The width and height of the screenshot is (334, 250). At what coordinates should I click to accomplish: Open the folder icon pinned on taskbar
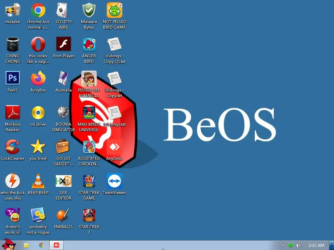pyautogui.click(x=26, y=245)
